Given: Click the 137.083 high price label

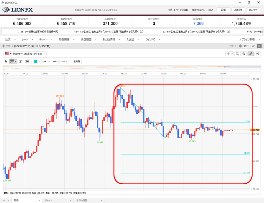Looking at the screenshot, I should 60,96.
